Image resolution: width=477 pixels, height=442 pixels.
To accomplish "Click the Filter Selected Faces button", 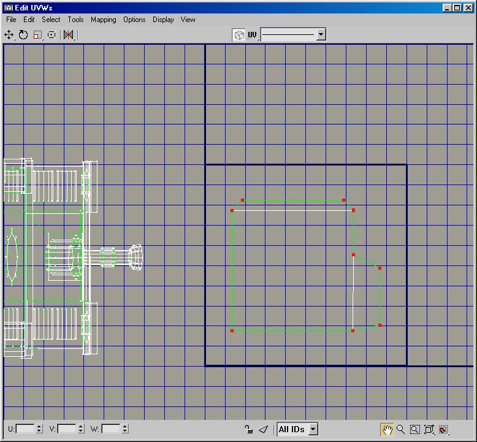I will (x=262, y=430).
